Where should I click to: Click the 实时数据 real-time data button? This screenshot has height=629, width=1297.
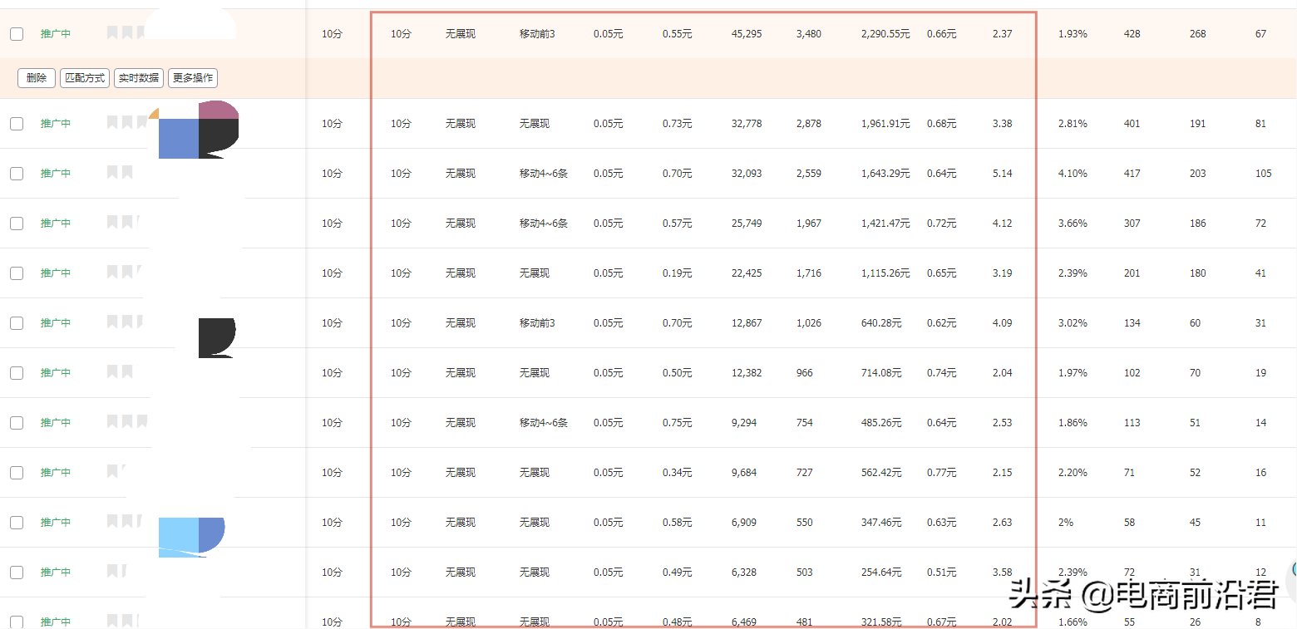tap(139, 78)
